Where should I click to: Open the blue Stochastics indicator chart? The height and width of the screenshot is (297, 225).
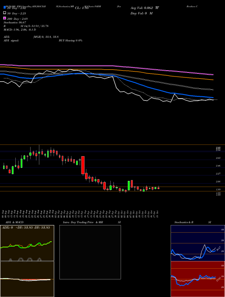198,243
